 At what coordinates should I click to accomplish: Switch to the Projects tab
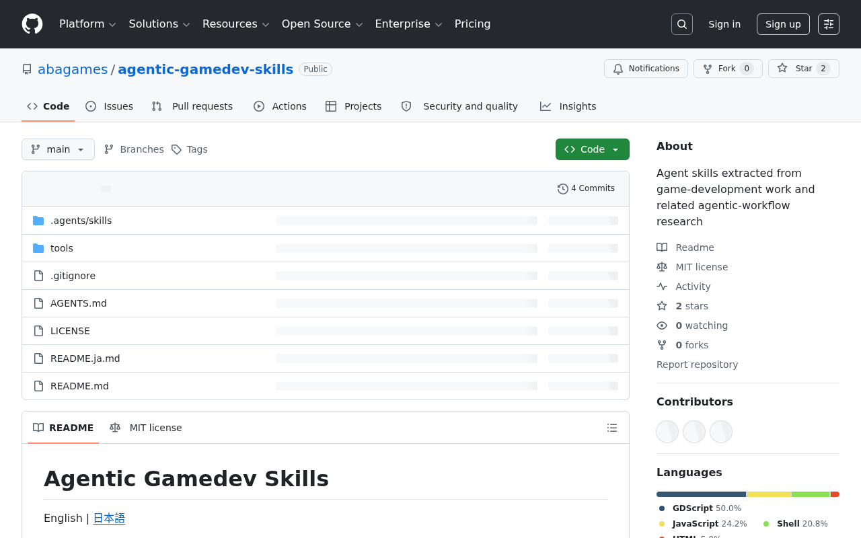(353, 106)
